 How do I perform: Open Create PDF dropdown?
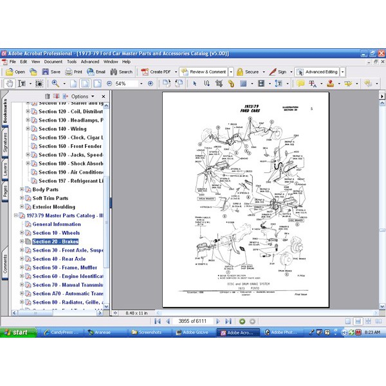coord(176,72)
